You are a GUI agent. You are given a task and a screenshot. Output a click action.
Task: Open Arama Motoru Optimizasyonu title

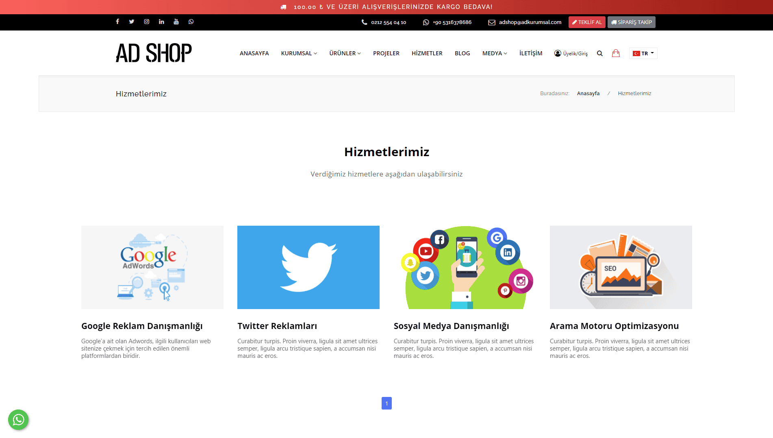tap(614, 326)
